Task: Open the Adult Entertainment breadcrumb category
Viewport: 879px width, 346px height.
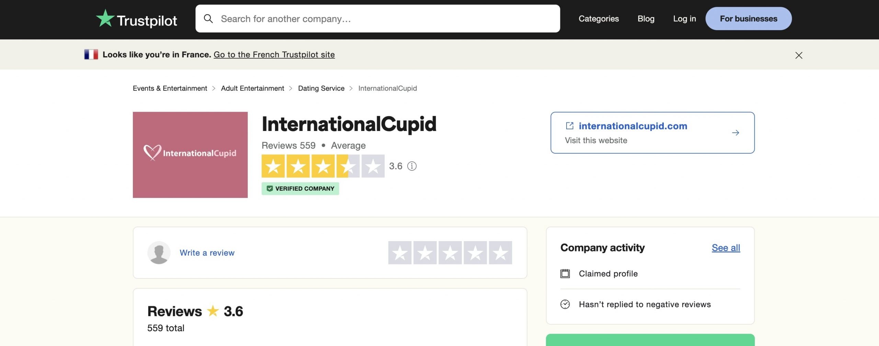Action: [x=252, y=88]
